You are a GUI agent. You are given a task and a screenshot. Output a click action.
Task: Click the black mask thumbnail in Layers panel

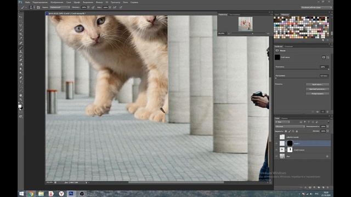290,143
